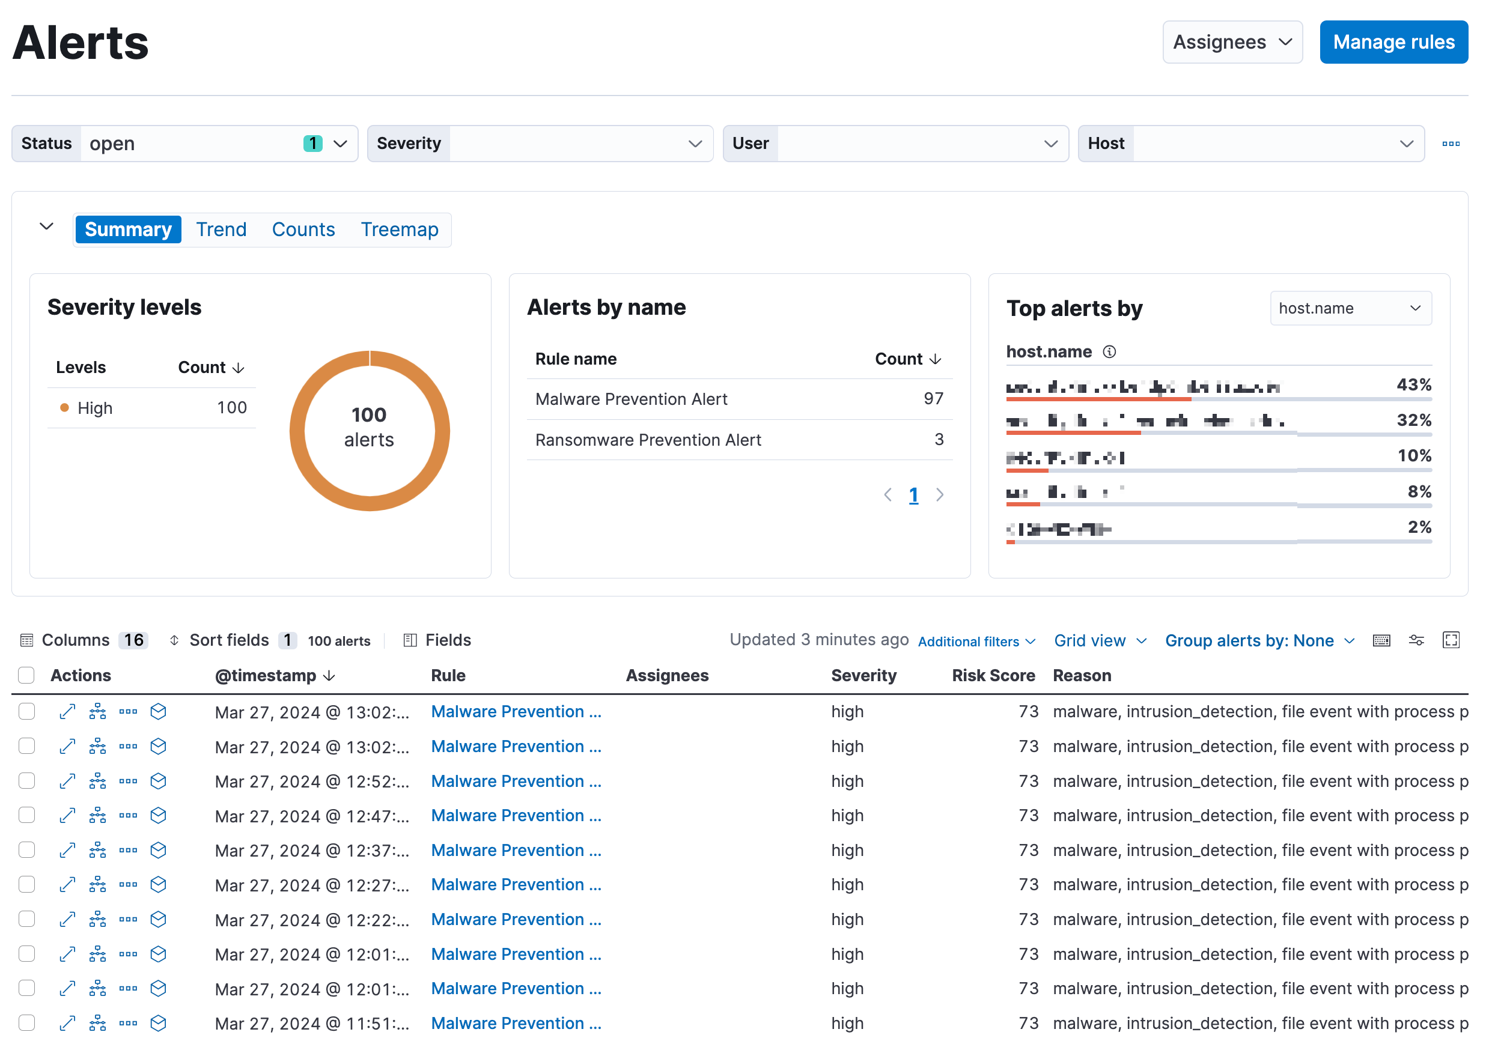The height and width of the screenshot is (1041, 1489).
Task: Enter fullscreen mode for alerts table
Action: pos(1451,641)
